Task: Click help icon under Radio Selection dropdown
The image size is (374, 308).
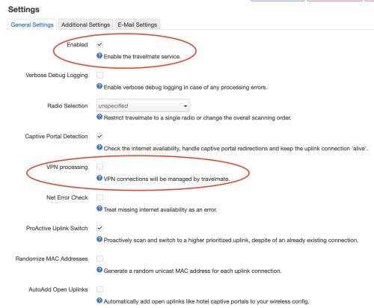Action: coord(99,117)
